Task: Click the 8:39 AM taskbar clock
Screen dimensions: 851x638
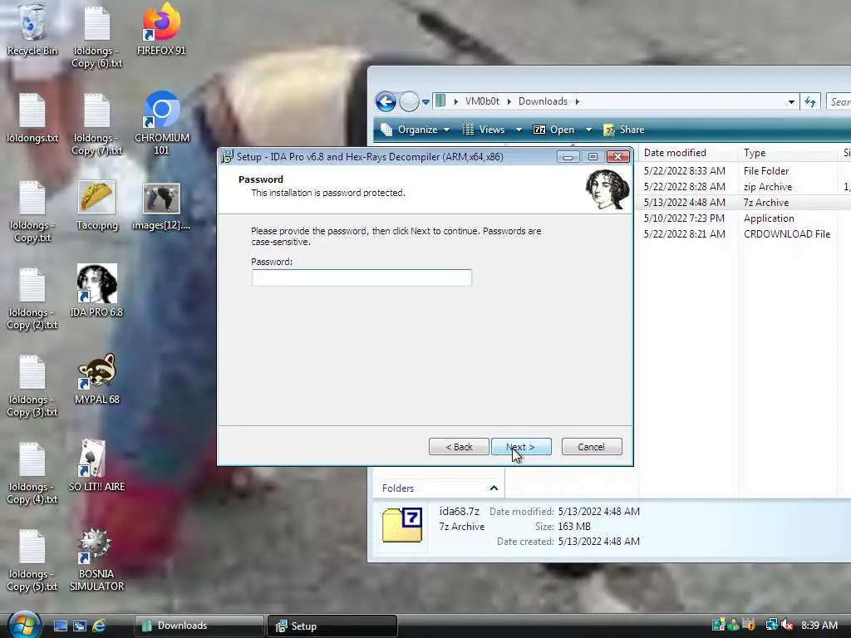Action: tap(819, 626)
